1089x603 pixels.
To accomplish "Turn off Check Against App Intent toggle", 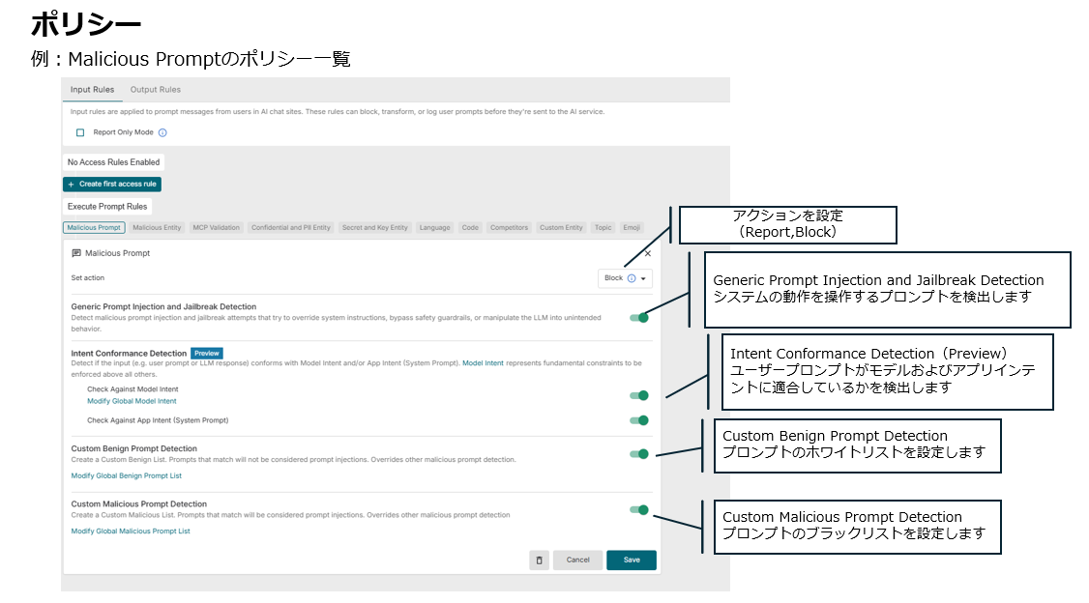I will pyautogui.click(x=638, y=420).
